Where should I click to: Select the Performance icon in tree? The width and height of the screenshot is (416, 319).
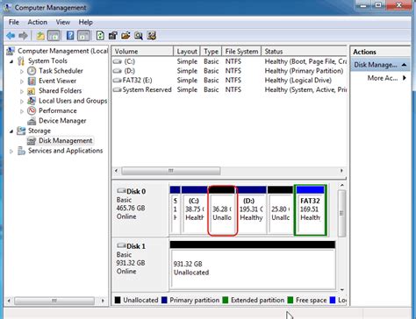pyautogui.click(x=32, y=110)
